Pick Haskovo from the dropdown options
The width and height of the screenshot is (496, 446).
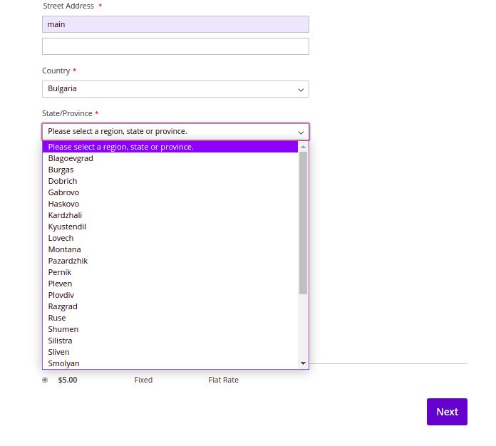[170, 204]
